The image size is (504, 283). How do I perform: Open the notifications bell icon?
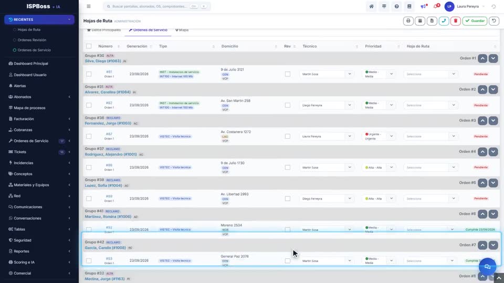point(436,6)
